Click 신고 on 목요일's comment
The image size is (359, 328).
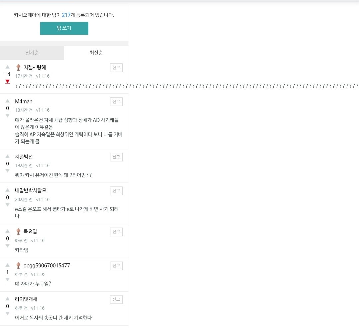[x=116, y=232]
